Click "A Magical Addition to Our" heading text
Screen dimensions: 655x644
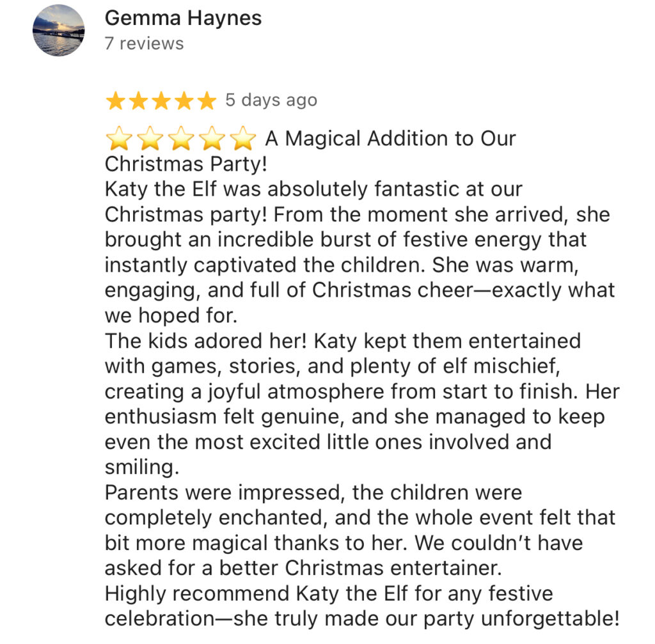pos(390,139)
